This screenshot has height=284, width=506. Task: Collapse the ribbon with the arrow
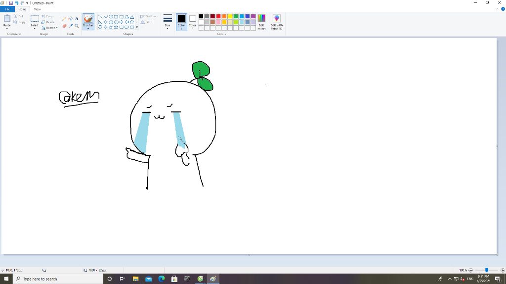497,9
